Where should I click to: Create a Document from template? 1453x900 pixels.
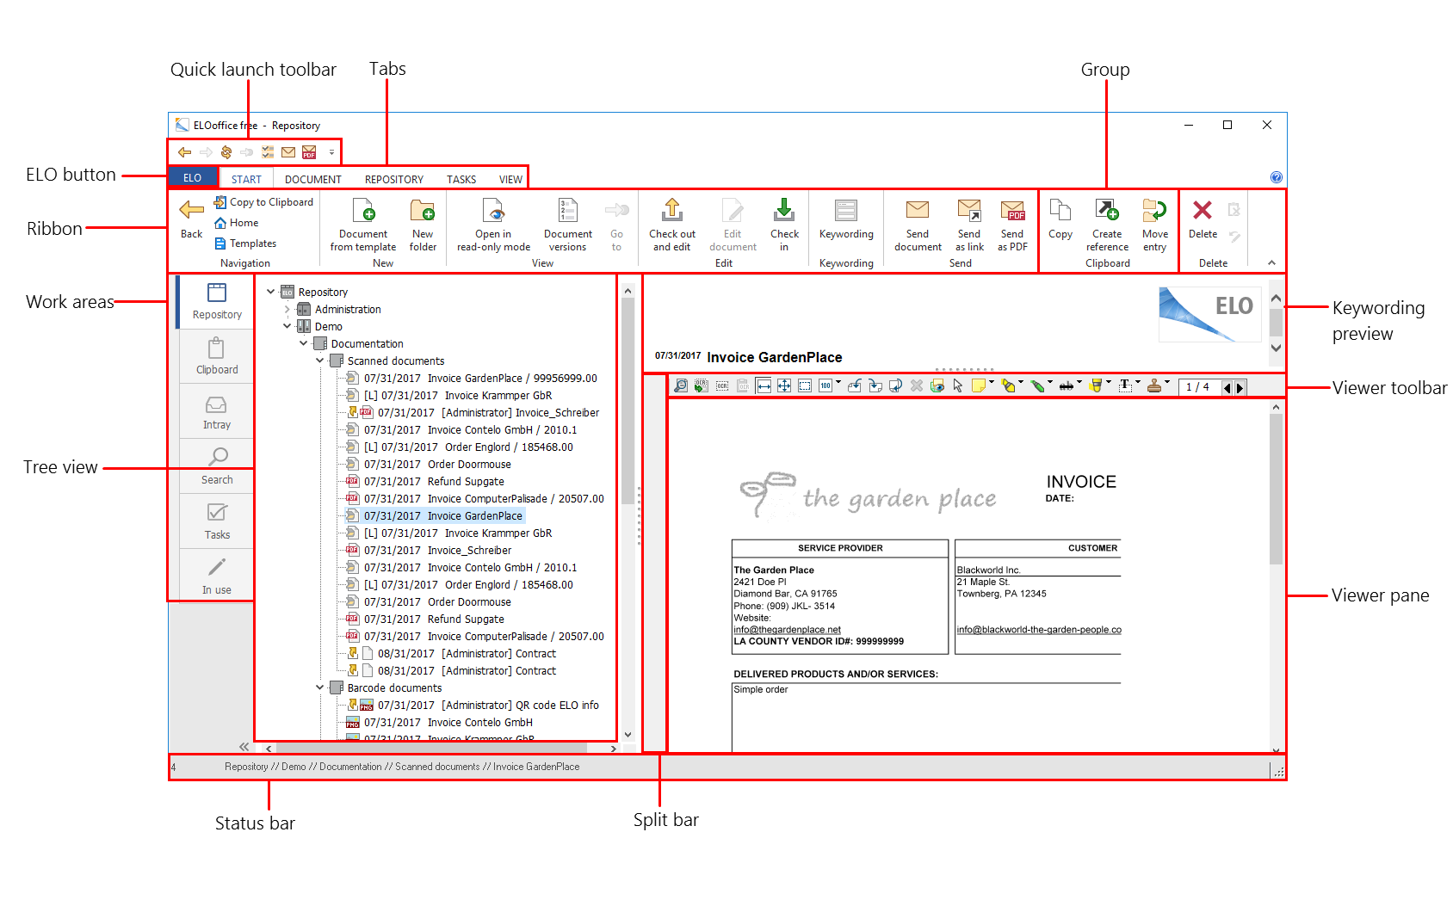pyautogui.click(x=363, y=225)
